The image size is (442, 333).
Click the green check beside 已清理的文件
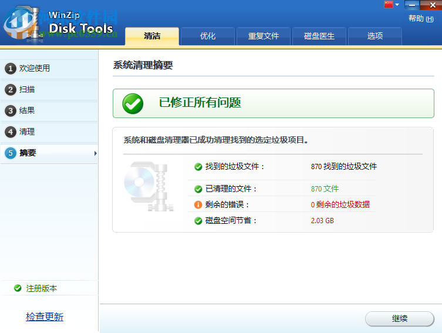coord(198,189)
